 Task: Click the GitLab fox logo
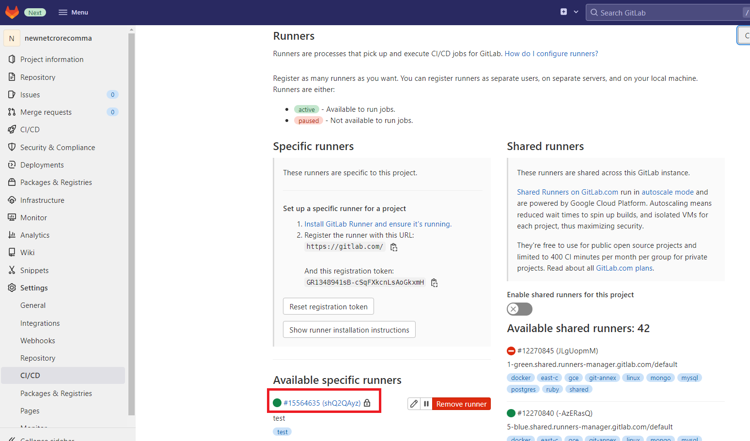[12, 12]
